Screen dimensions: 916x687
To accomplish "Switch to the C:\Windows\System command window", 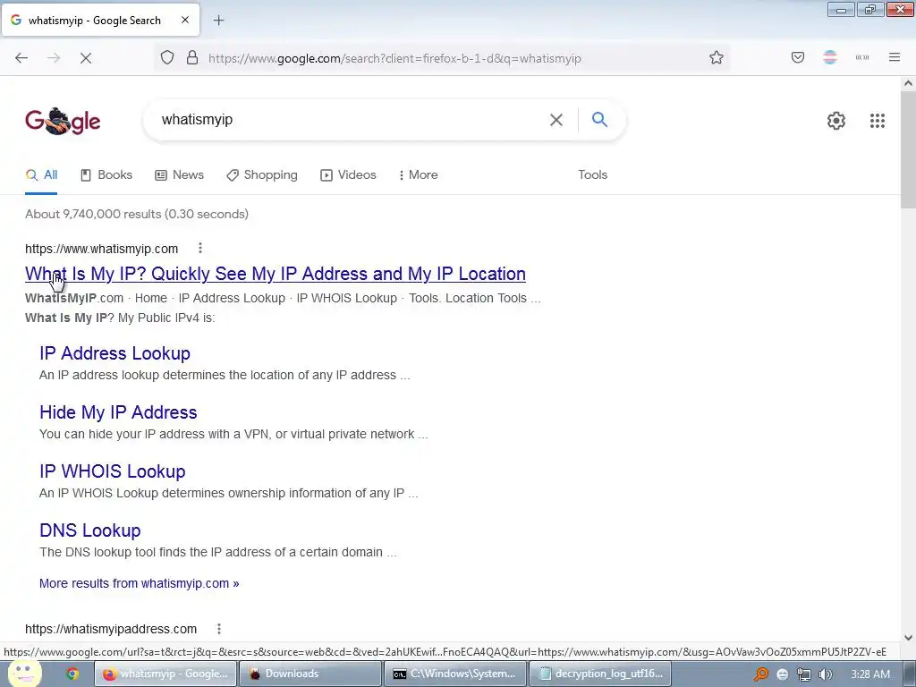I will pos(455,674).
